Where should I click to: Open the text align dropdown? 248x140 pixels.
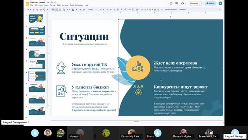coord(138,9)
